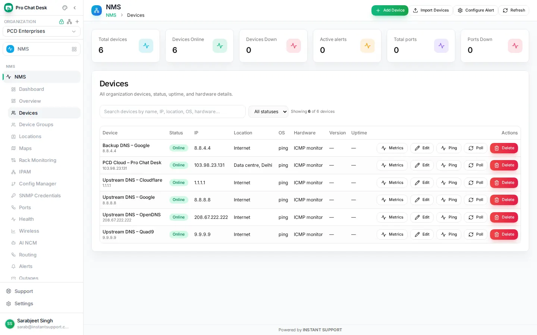Viewport: 537px width, 335px height.
Task: Click the Ports Down card icon
Action: [515, 46]
